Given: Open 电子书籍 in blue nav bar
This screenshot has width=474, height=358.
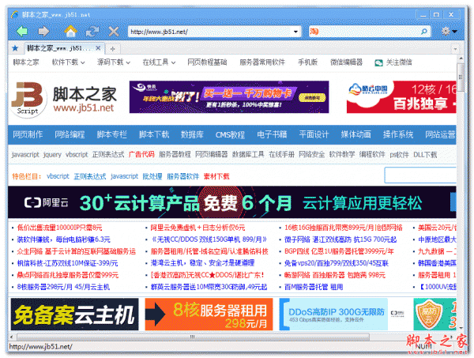Looking at the screenshot, I should click(272, 134).
